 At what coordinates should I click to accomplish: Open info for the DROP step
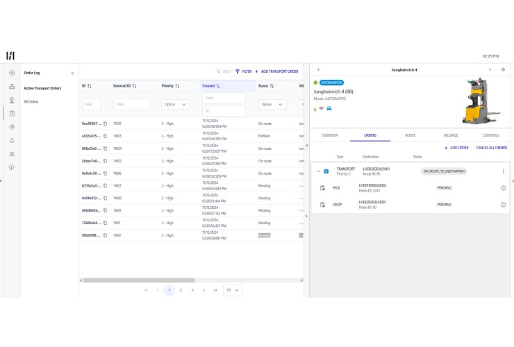503,205
